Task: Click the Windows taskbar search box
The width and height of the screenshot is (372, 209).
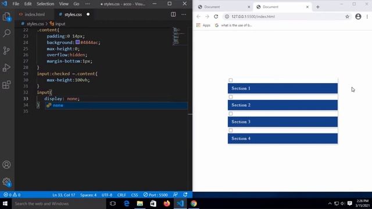Action: coord(58,204)
